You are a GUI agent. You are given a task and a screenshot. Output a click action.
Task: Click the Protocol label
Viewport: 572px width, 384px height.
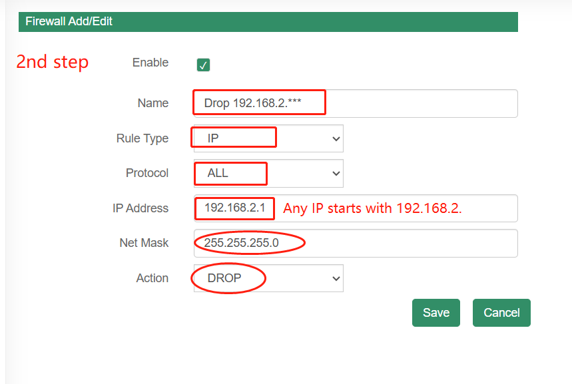point(147,173)
